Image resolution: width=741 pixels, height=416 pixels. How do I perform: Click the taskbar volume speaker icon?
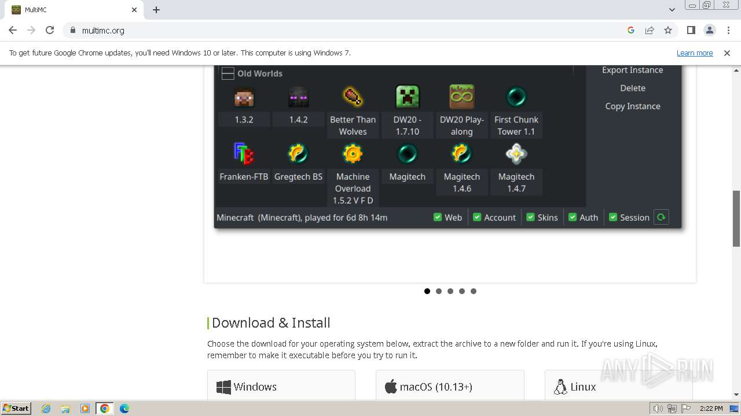pyautogui.click(x=658, y=408)
